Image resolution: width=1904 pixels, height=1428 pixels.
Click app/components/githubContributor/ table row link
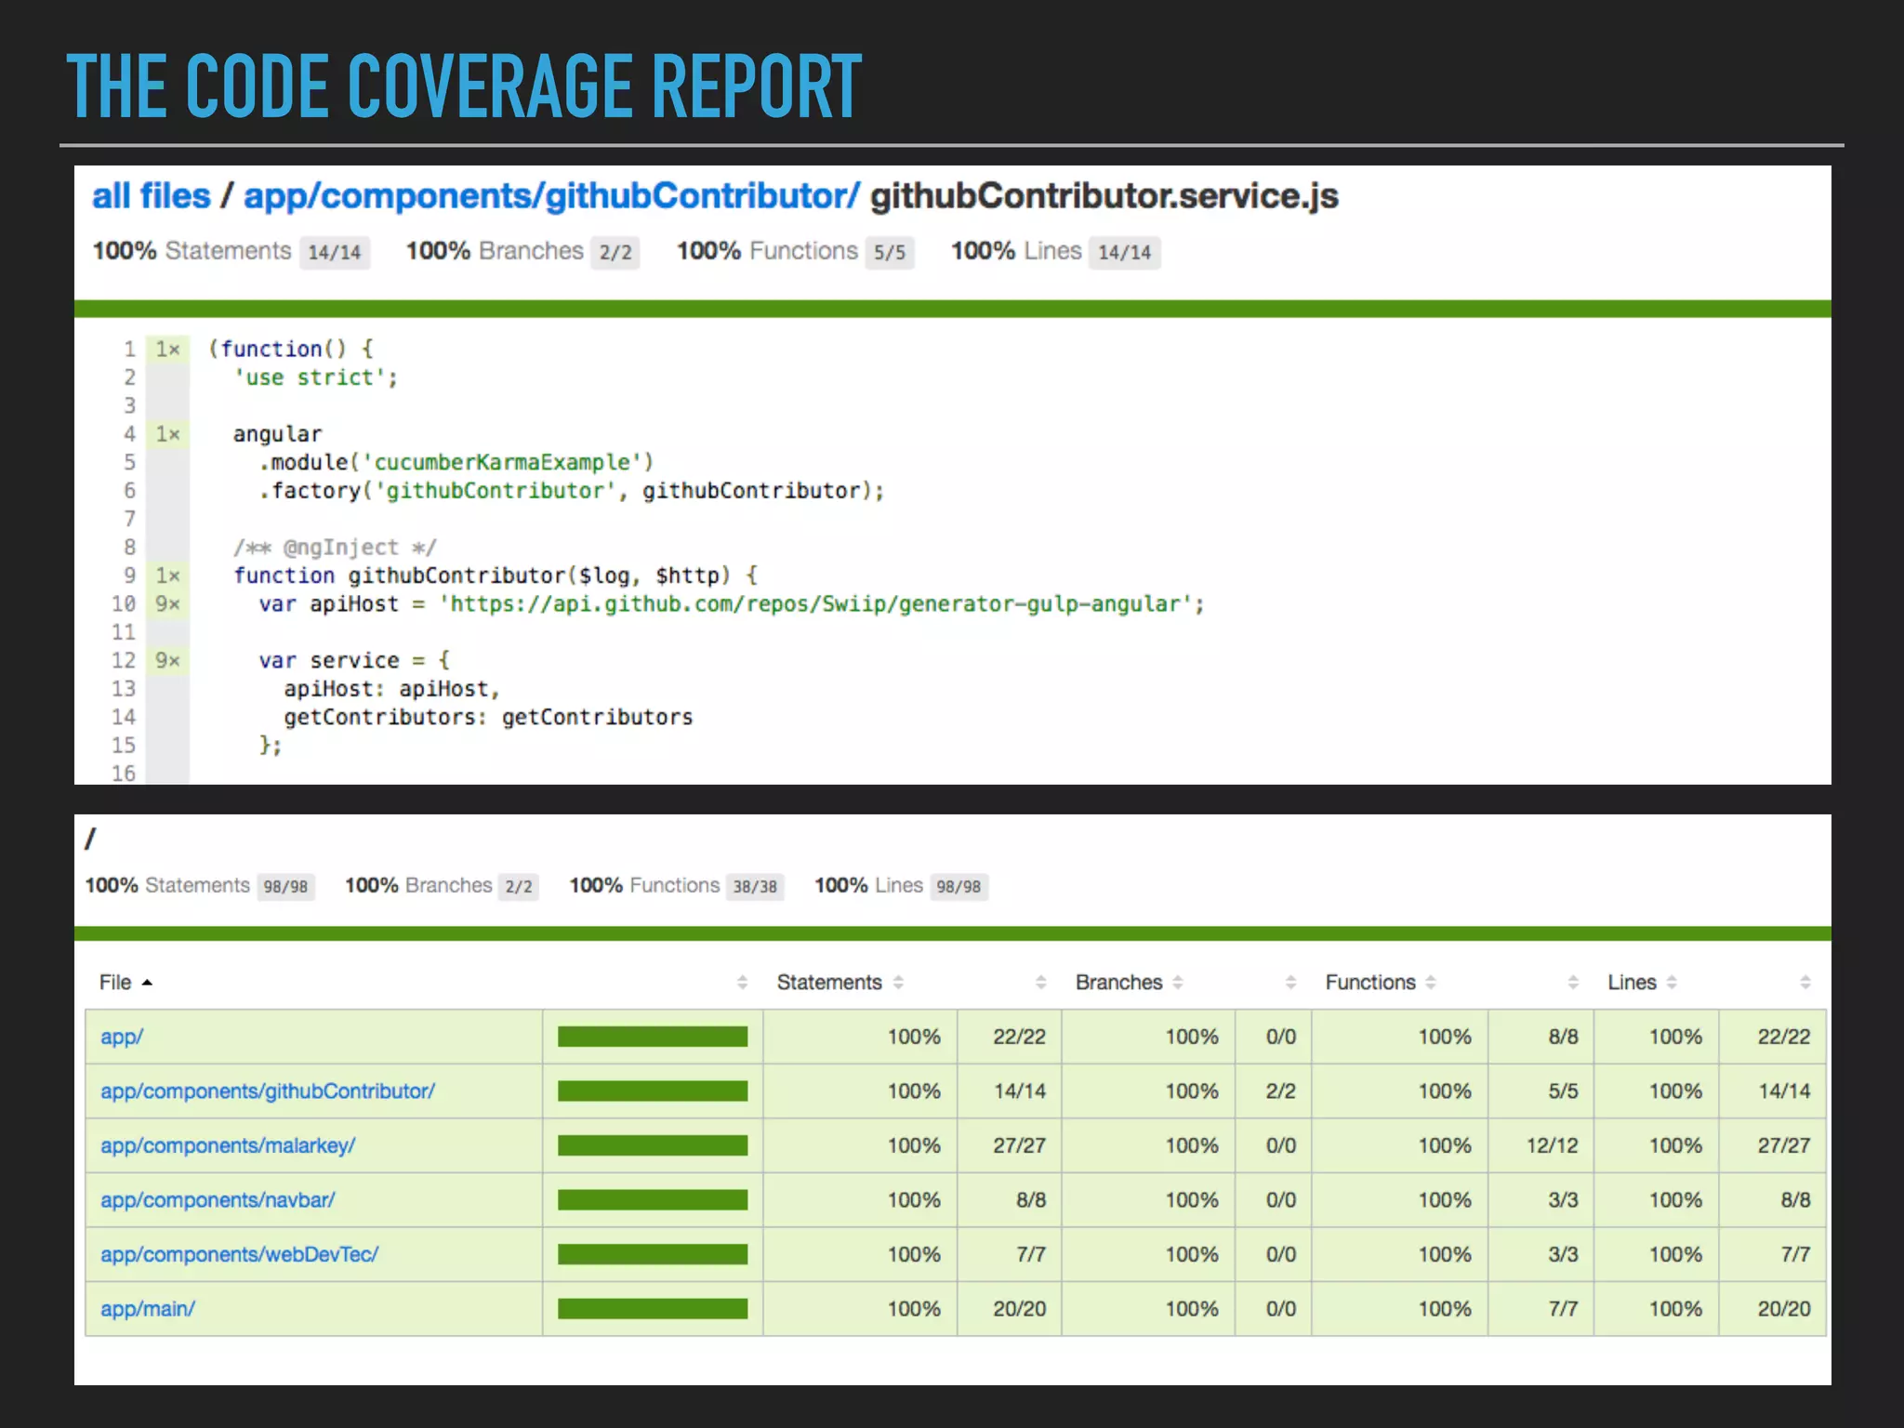(268, 1091)
